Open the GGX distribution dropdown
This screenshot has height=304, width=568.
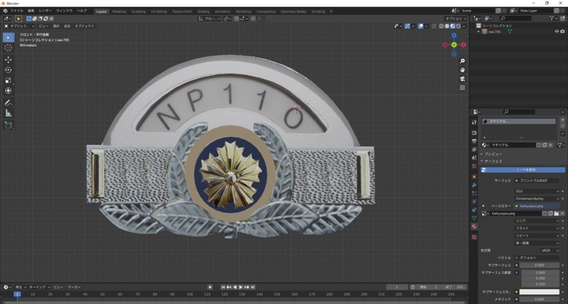(537, 191)
